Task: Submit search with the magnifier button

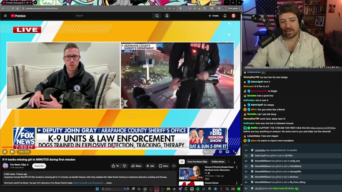Action: (157, 16)
